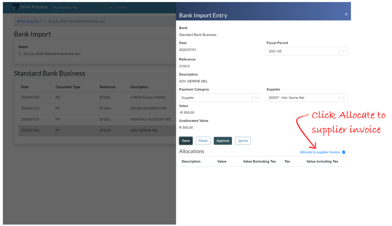
Task: Click the Drive Practice brand text
Action: point(34,7)
